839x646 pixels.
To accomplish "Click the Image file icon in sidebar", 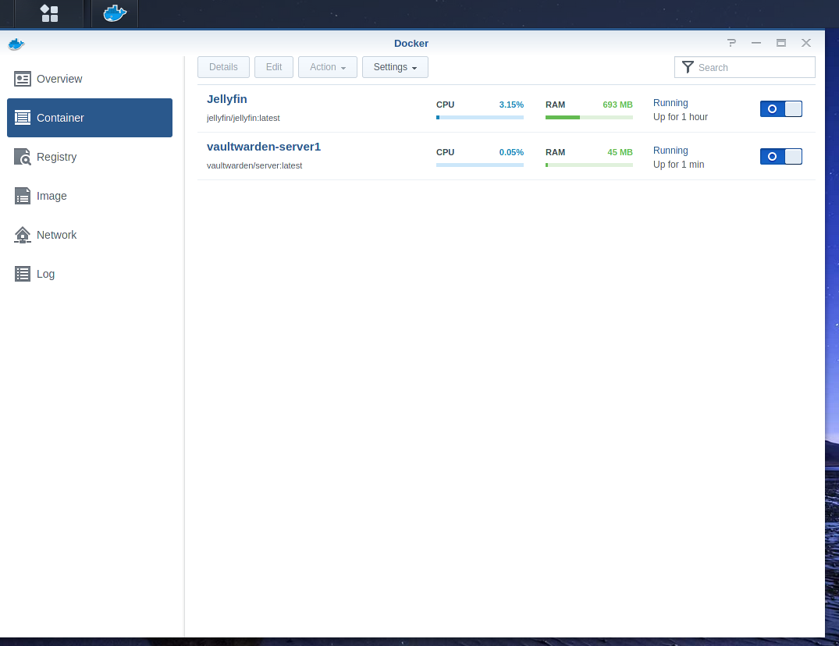I will coord(23,196).
